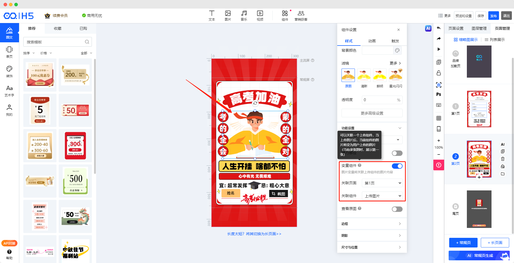Zoom in with the plus icon
The image size is (514, 263).
(x=439, y=141)
